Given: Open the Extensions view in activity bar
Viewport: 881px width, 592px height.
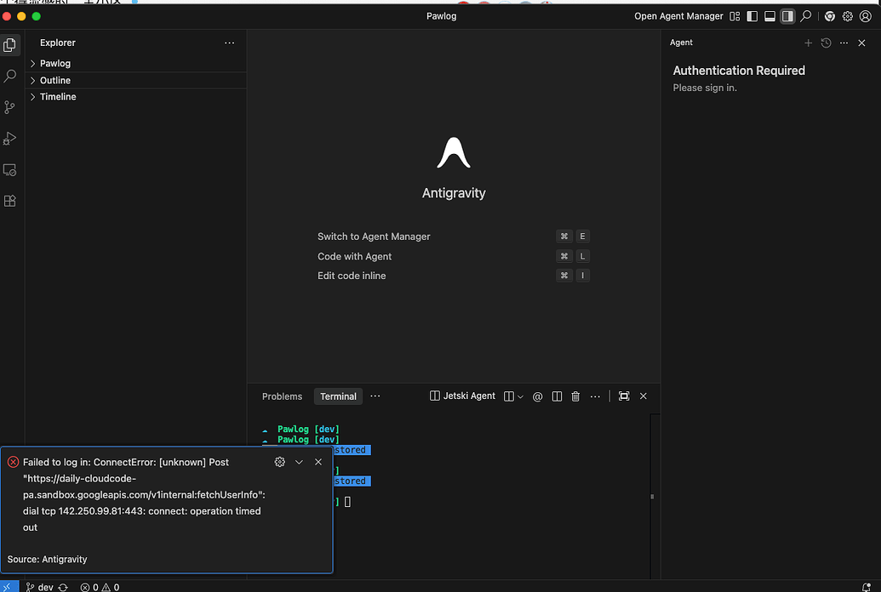Looking at the screenshot, I should 9,201.
